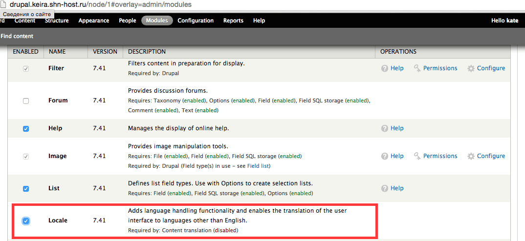Image resolution: width=525 pixels, height=241 pixels.
Task: Click the Find content shortcut link
Action: 17,36
